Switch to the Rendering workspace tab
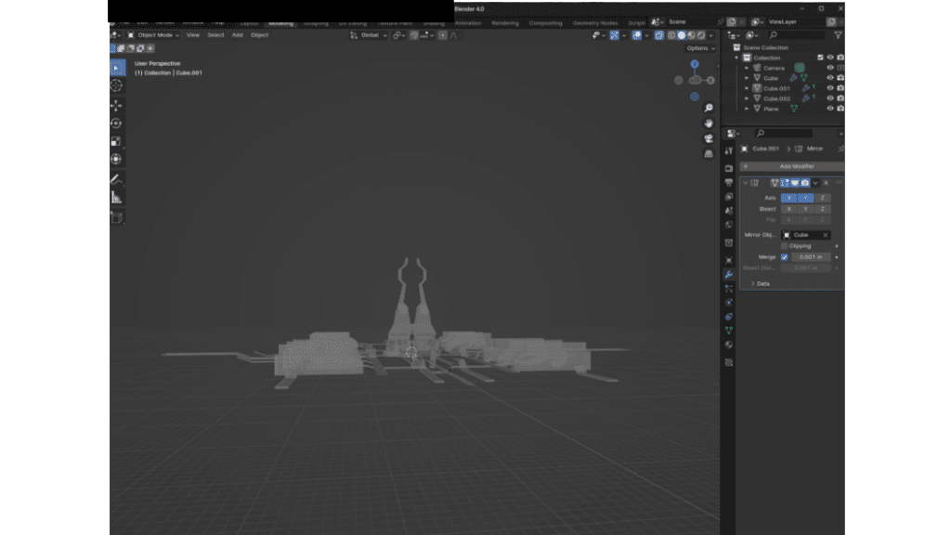This screenshot has height=535, width=951. 505,23
